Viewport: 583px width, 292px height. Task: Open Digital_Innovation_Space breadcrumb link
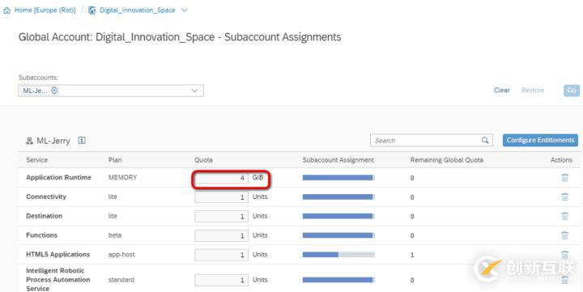tap(137, 11)
